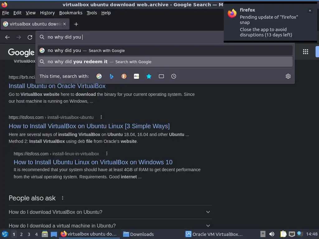319x239 pixels.
Task: Click the removable media tray icon
Action: point(263,234)
